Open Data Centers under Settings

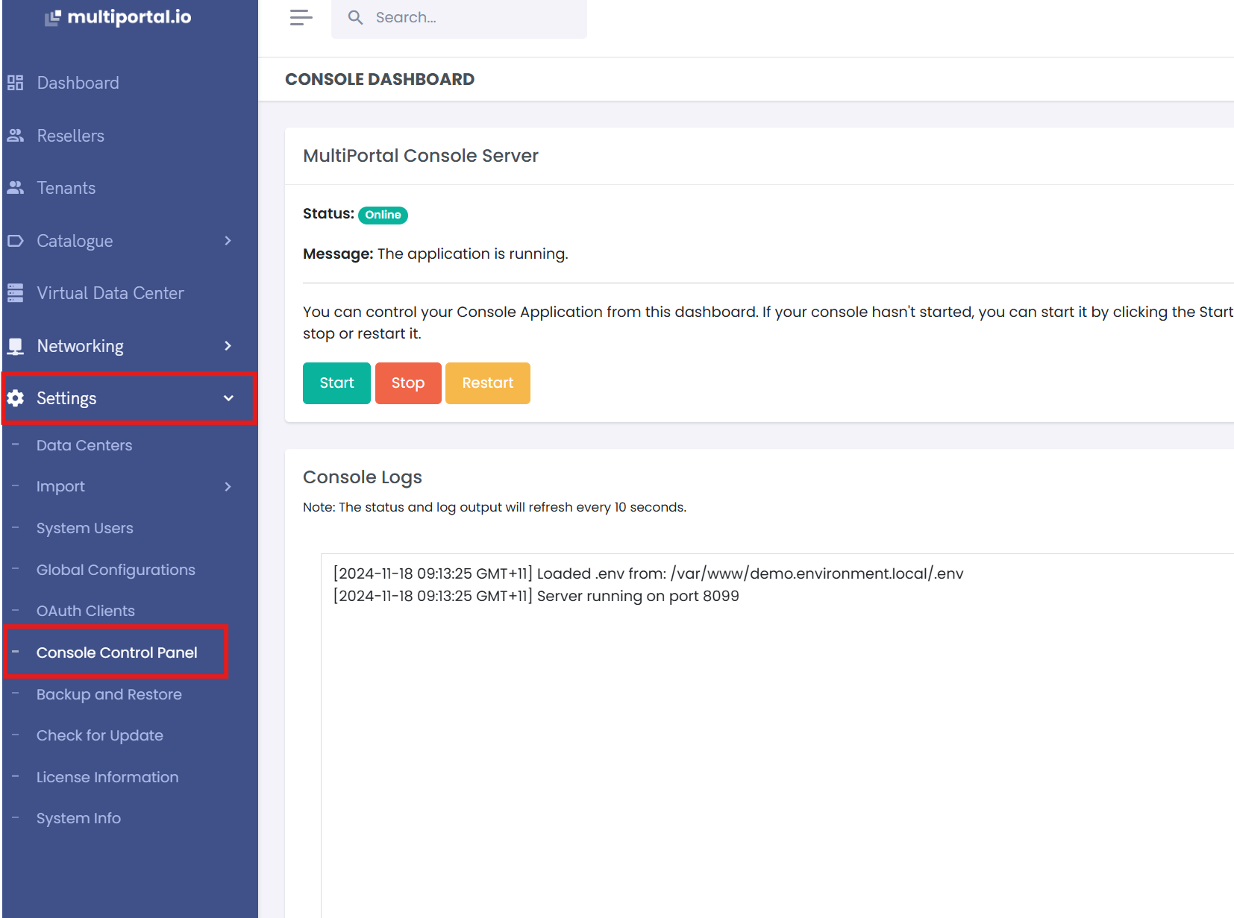pyautogui.click(x=84, y=445)
